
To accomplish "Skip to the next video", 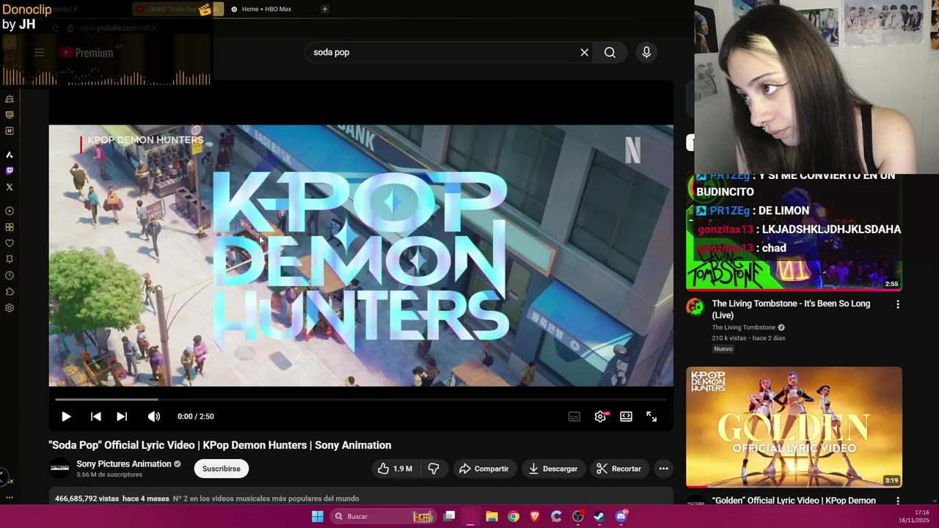I will (x=122, y=417).
